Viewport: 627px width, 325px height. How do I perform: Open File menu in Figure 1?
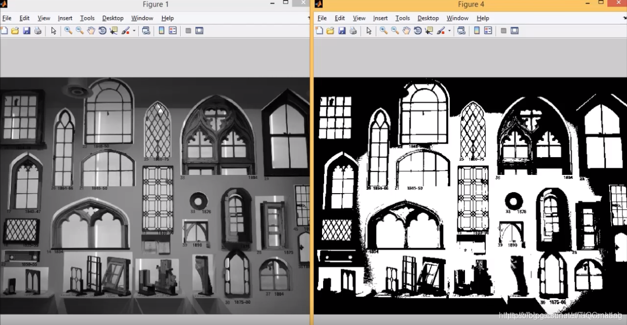[7, 18]
